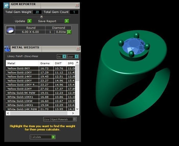Click the Calculate green arrow
Screen dimensions: 179x146
(x=53, y=137)
